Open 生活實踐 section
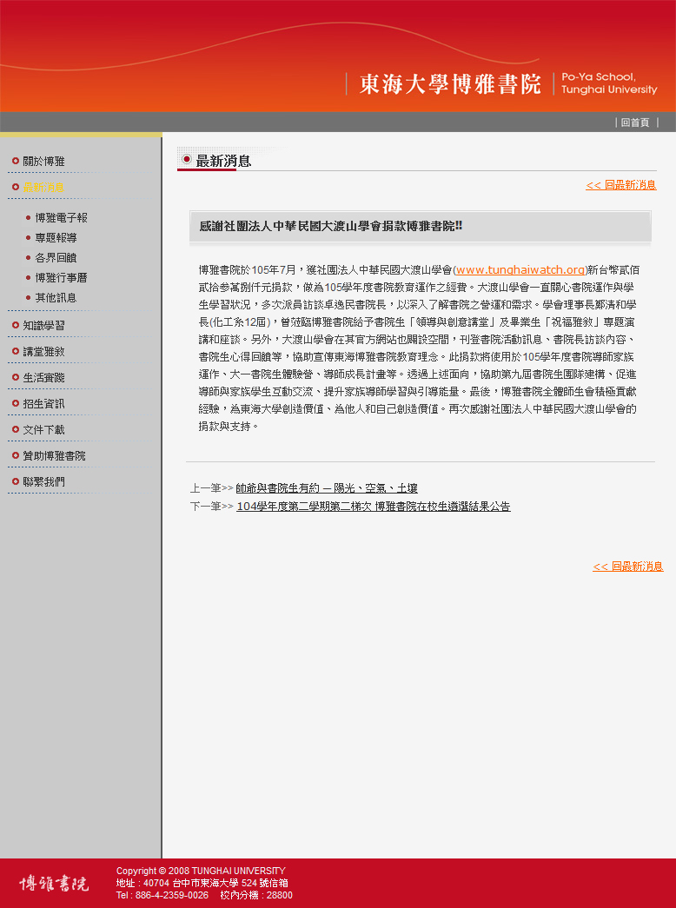The image size is (676, 908). coord(43,378)
